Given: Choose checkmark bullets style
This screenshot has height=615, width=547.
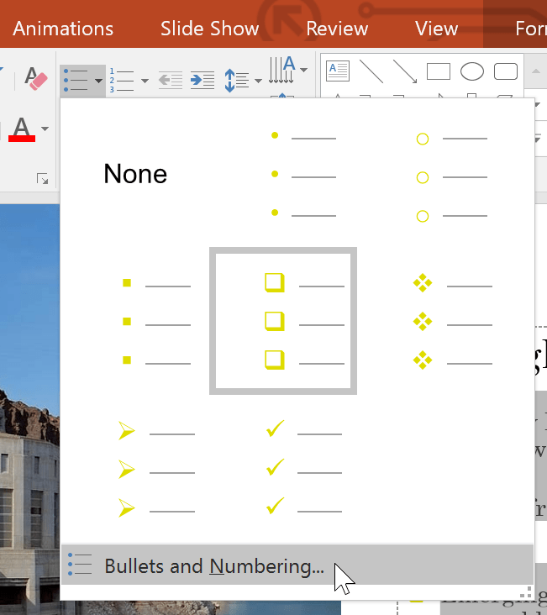Looking at the screenshot, I should pyautogui.click(x=283, y=469).
